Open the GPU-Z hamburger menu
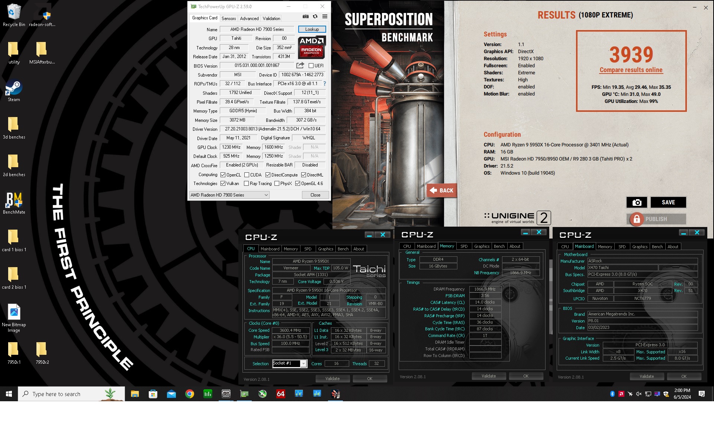This screenshot has width=714, height=428. point(325,17)
